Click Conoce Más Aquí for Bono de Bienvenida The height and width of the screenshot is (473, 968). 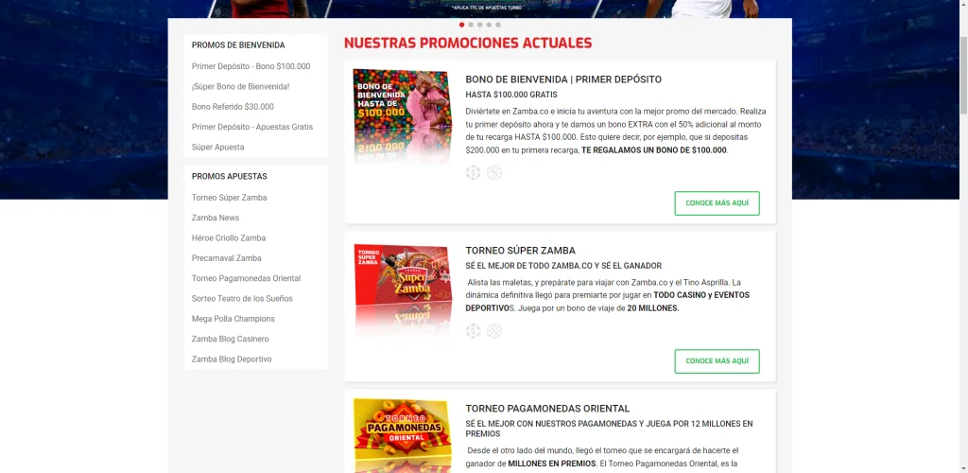[x=717, y=203]
